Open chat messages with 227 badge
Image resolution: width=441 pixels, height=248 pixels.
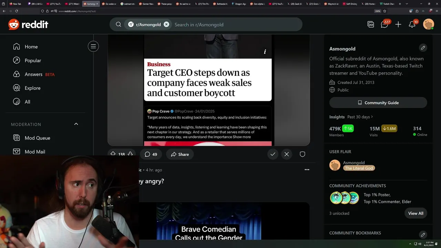pos(384,24)
